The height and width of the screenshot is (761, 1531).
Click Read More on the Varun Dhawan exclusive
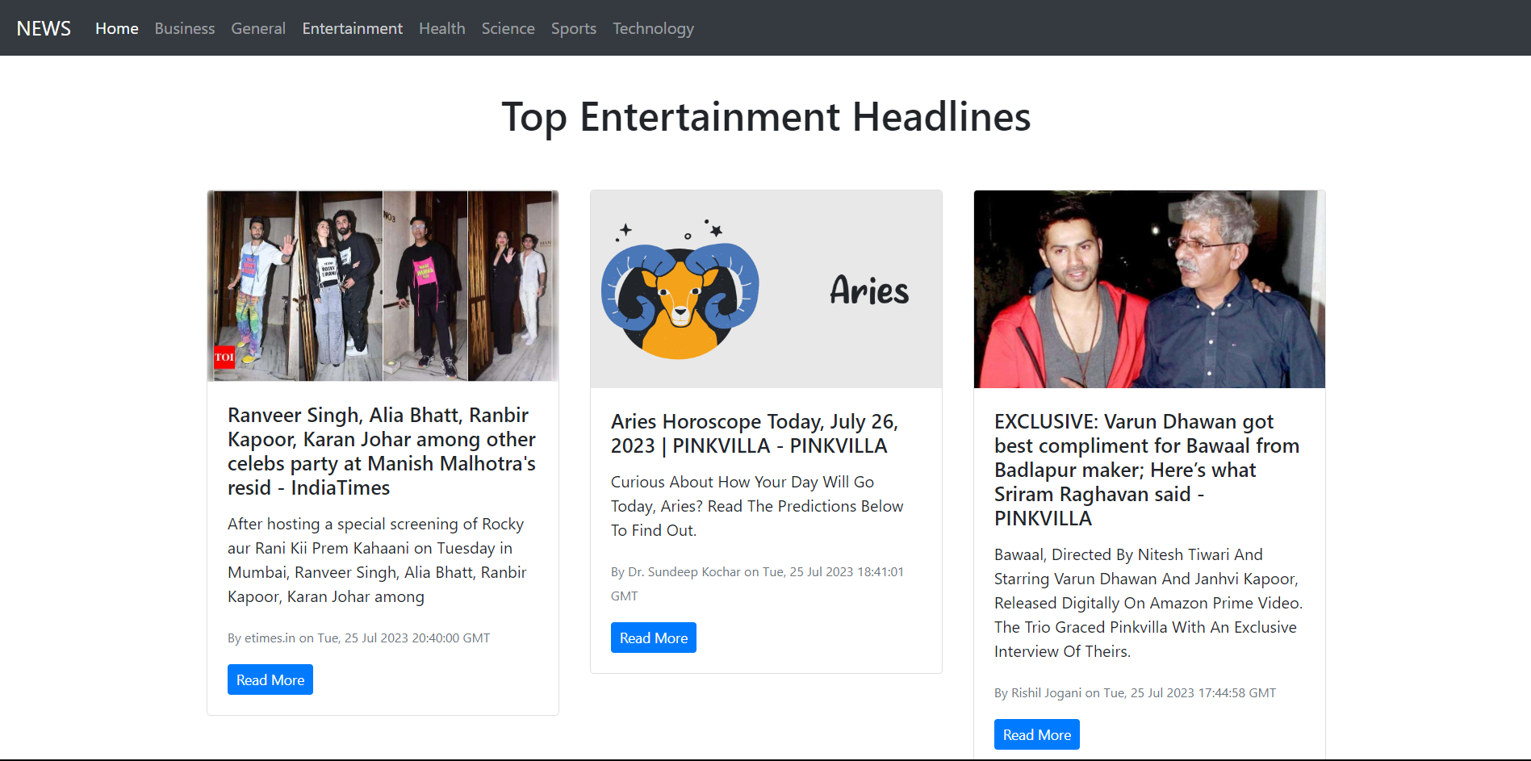pyautogui.click(x=1036, y=734)
